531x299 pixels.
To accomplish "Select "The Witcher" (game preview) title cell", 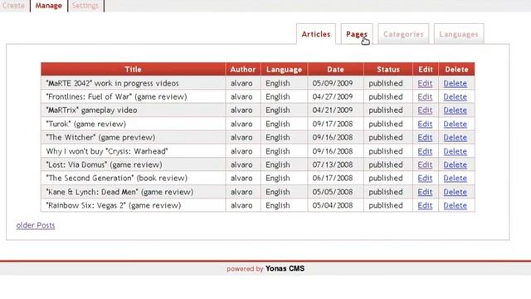I will (133, 138).
